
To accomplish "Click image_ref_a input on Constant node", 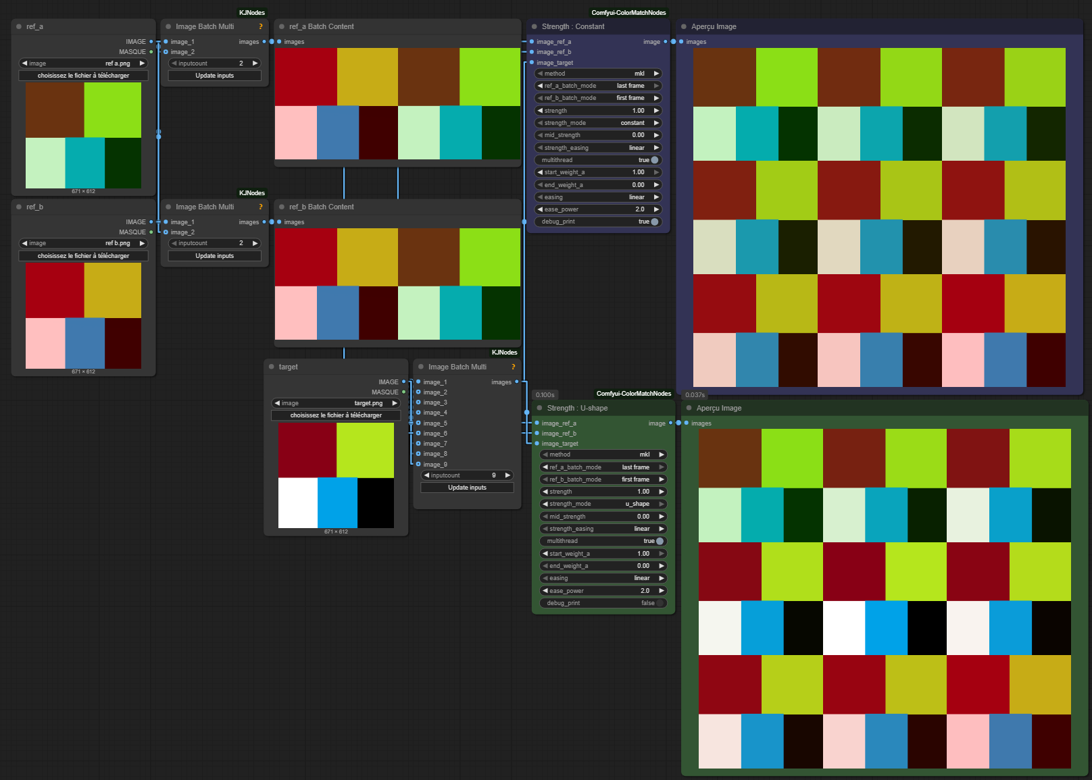I will tap(532, 42).
